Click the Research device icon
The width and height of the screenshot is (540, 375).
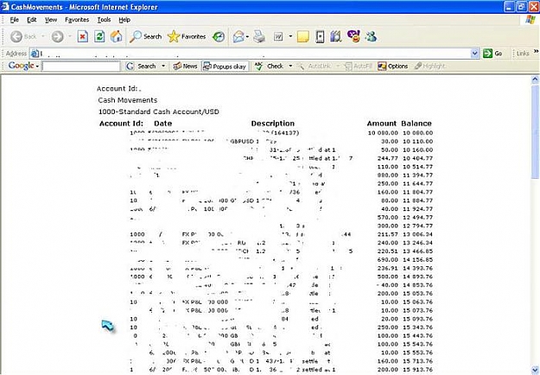[320, 36]
